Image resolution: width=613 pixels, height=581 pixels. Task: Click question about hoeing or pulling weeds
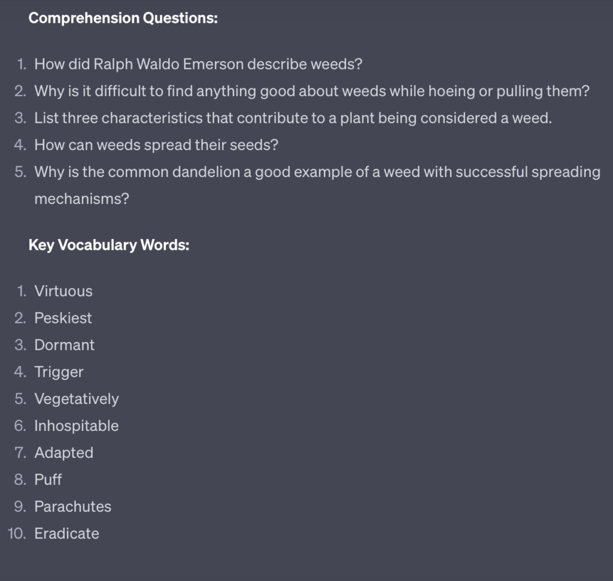[311, 91]
